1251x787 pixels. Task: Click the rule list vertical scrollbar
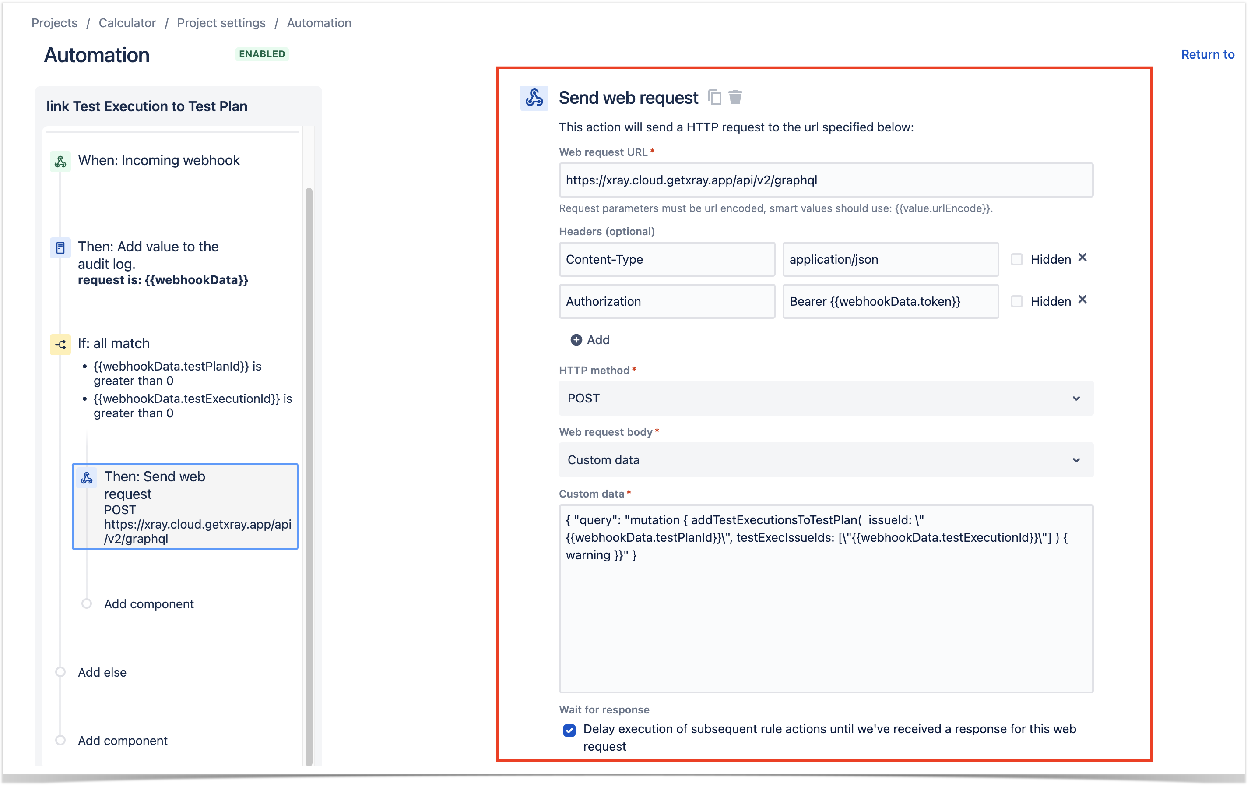click(309, 476)
